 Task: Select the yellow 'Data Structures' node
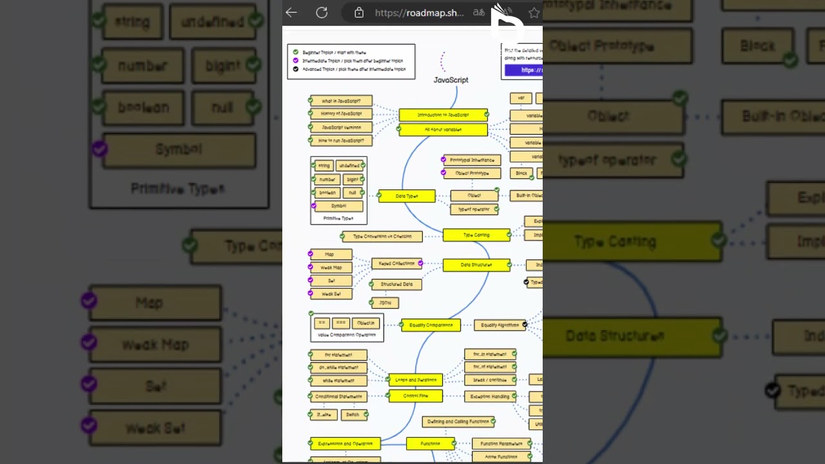476,265
